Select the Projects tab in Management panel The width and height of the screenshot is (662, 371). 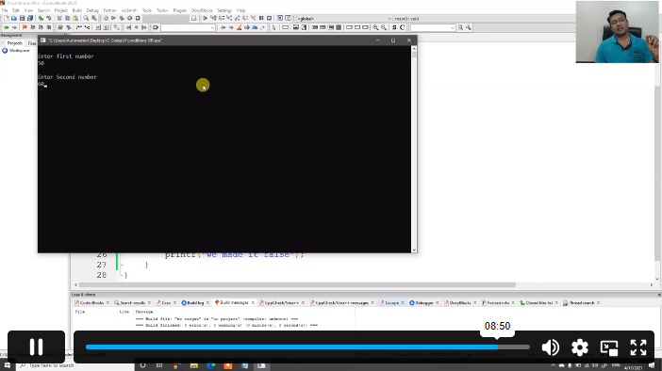point(14,43)
